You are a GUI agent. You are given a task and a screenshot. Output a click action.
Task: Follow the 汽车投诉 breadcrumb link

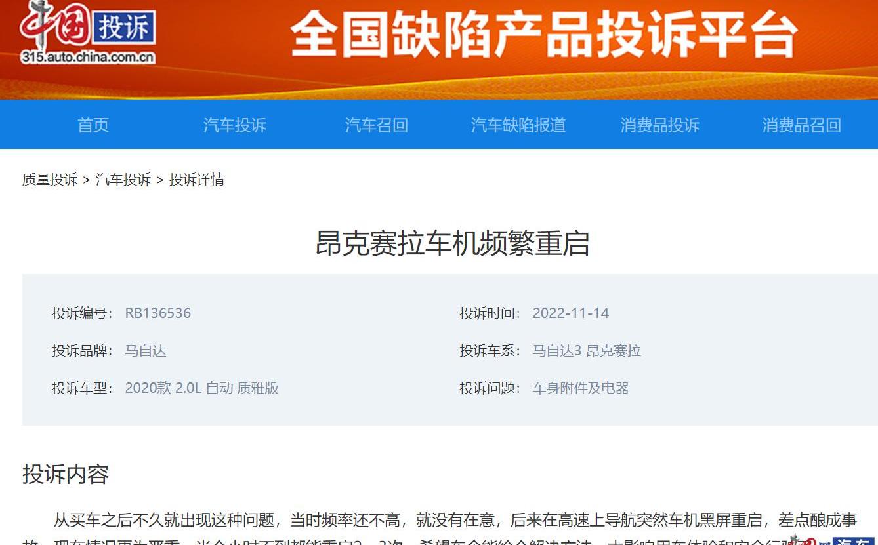tap(123, 180)
